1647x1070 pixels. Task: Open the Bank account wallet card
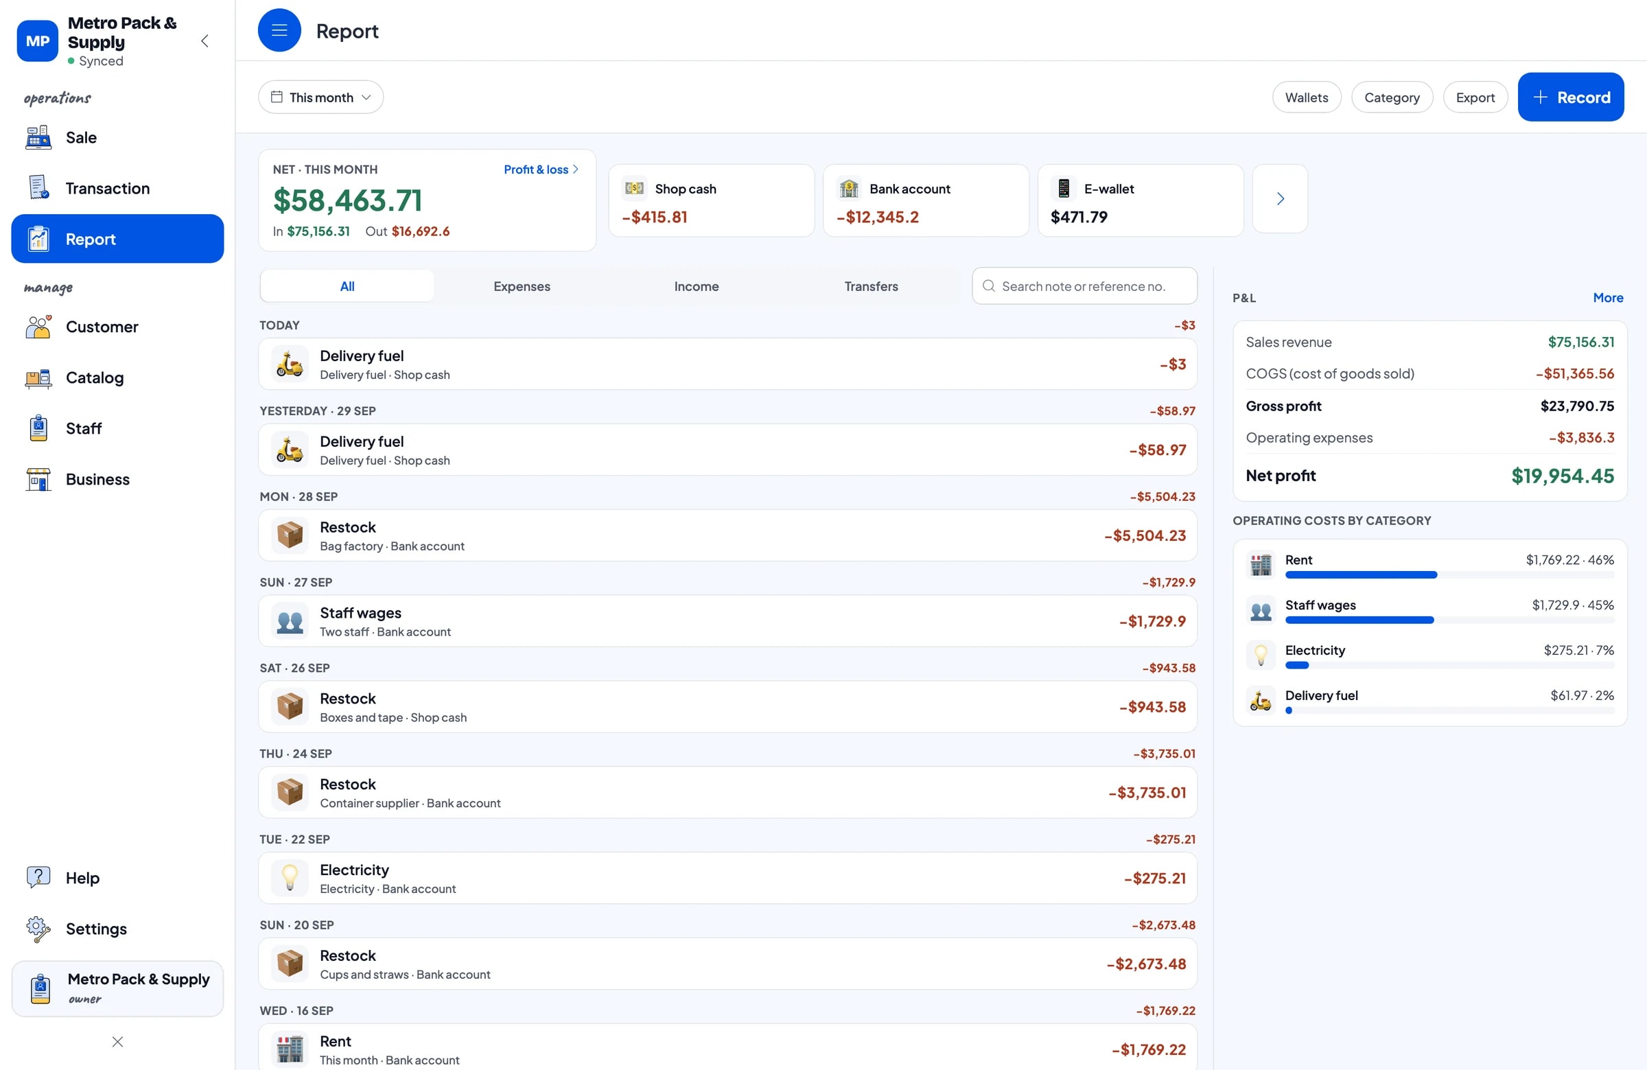926,200
